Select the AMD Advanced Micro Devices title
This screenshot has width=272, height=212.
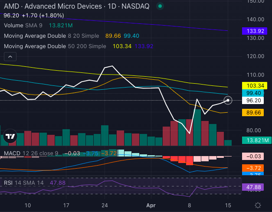tap(76, 6)
